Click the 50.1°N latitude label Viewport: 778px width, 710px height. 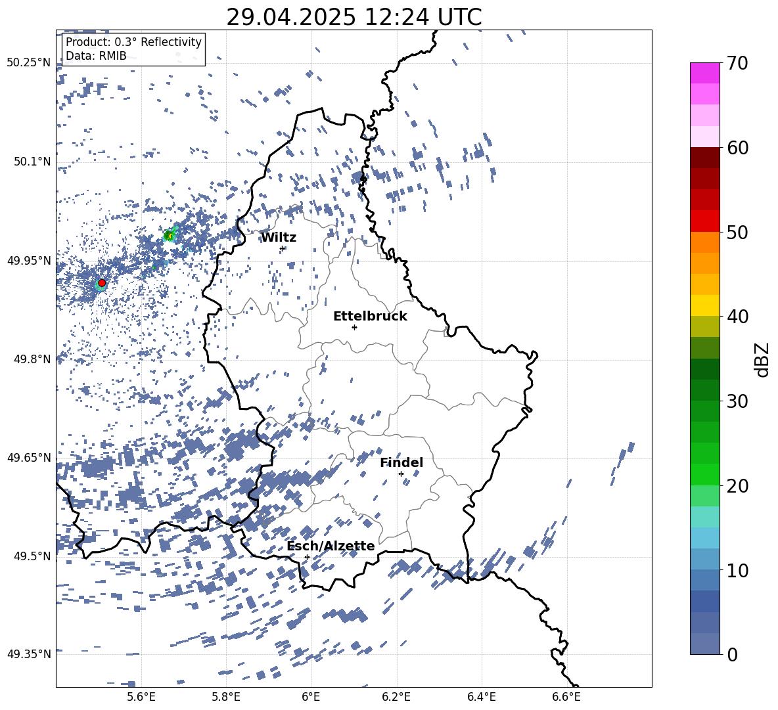[x=32, y=162]
